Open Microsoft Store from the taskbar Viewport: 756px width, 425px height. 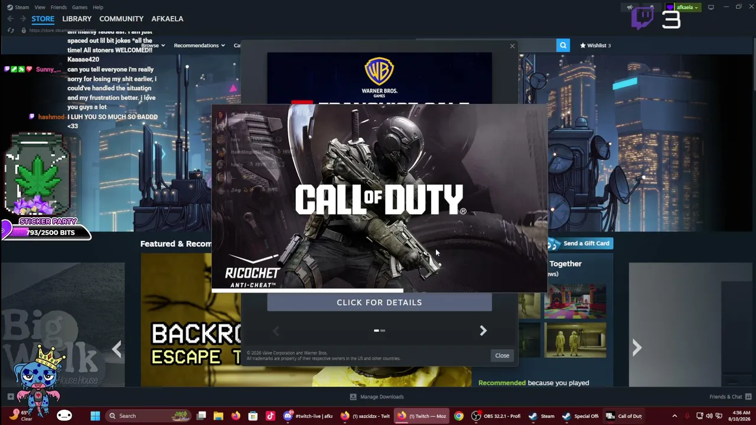(253, 416)
